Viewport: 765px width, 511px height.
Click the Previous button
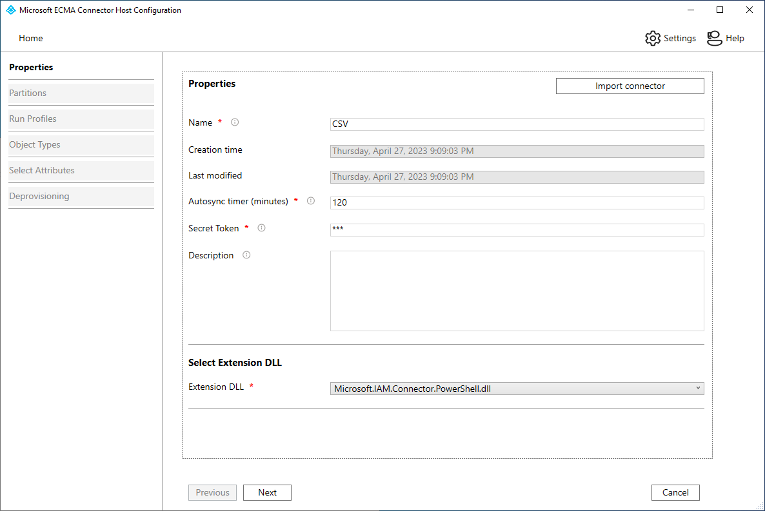pyautogui.click(x=213, y=492)
